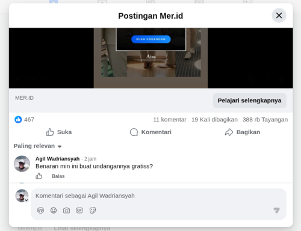Attach a photo with camera icon
This screenshot has width=301, height=231.
click(66, 211)
